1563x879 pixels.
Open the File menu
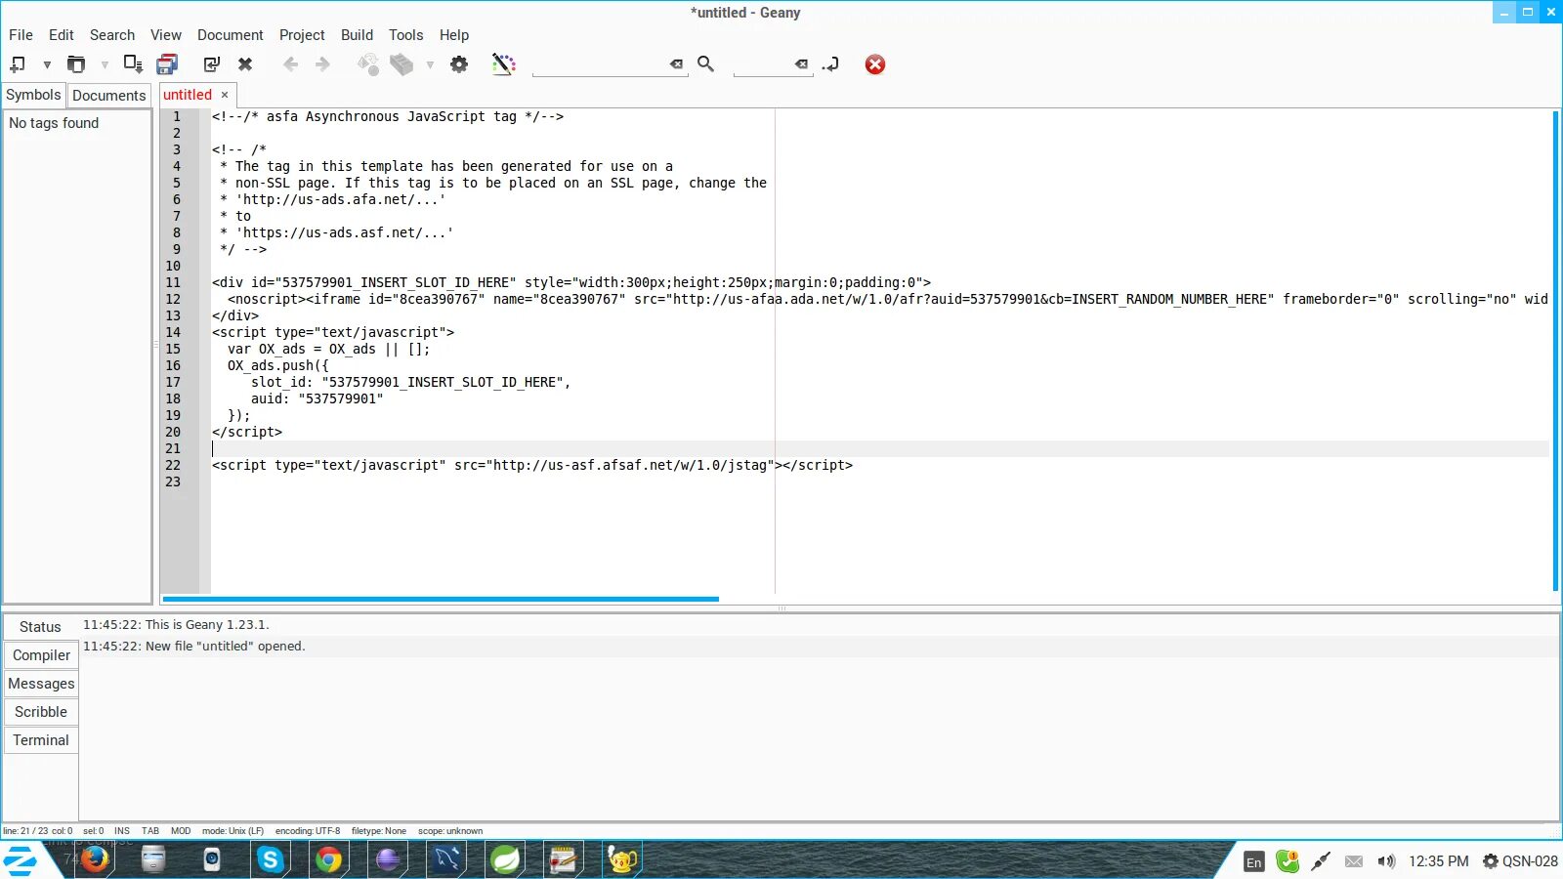pos(21,35)
